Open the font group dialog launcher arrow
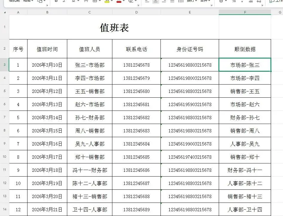This screenshot has height=216, width=283. [138, 5]
